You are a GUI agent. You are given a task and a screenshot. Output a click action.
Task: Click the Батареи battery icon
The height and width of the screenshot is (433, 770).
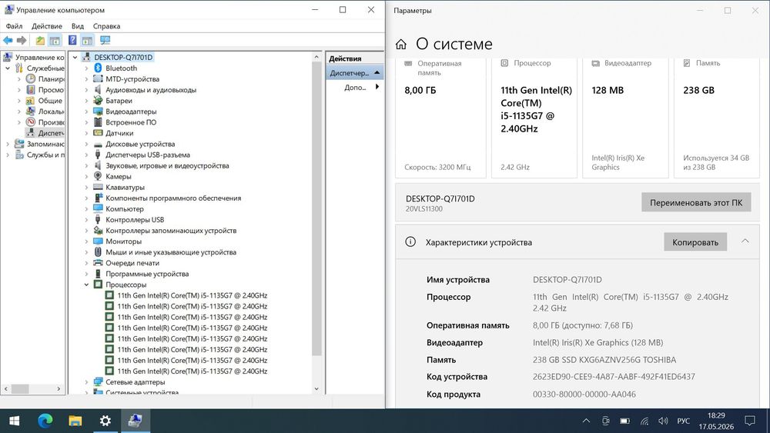(x=98, y=101)
